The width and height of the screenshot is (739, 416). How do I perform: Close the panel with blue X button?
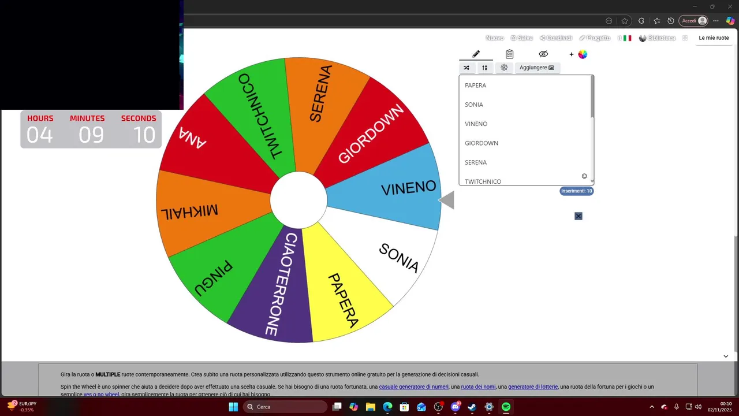pyautogui.click(x=578, y=216)
